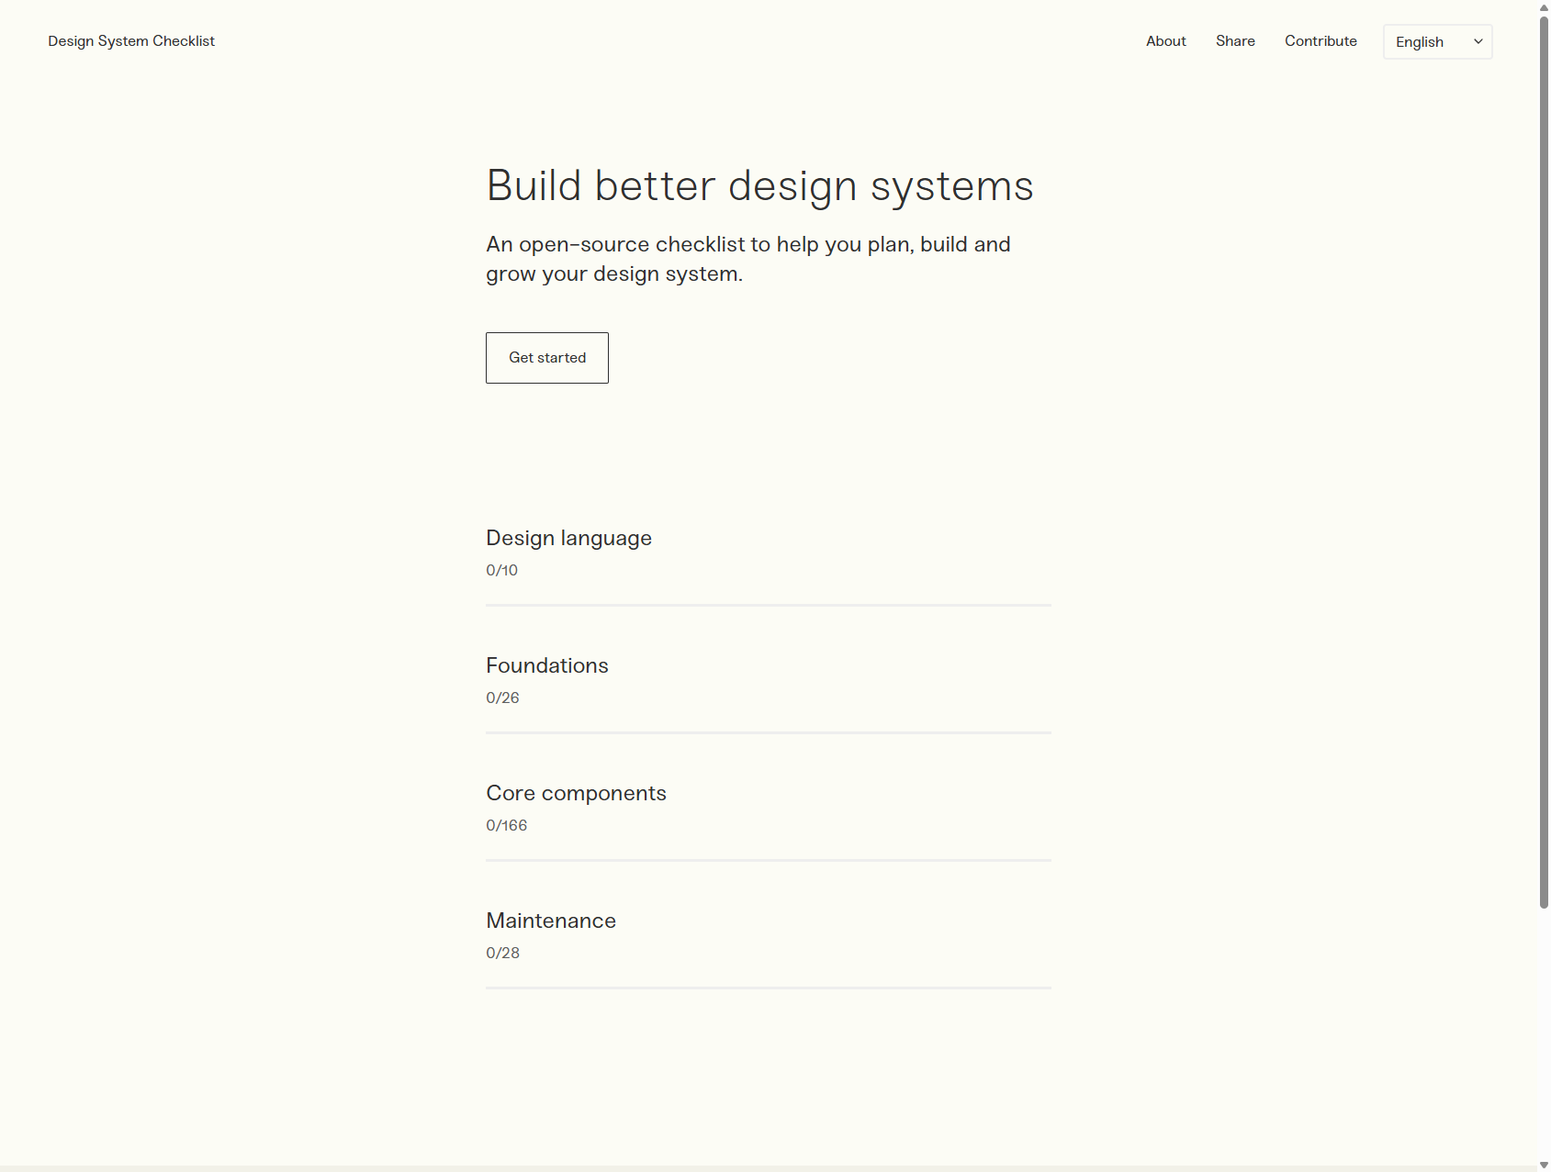Screen dimensions: 1551x1172
Task: Select the Design language heading
Action: tap(568, 538)
